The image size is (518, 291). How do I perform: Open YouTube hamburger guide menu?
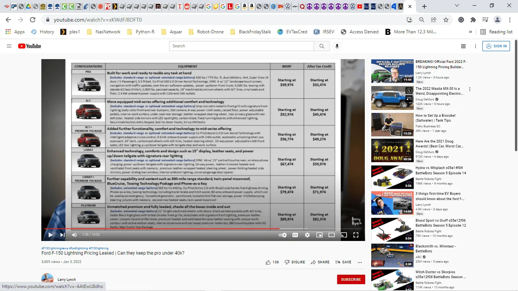pos(9,46)
